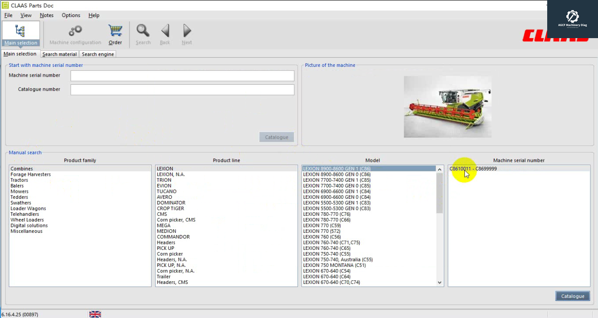Screen dimensions: 598x318
Task: Click the combine harvester picture
Action: click(447, 107)
